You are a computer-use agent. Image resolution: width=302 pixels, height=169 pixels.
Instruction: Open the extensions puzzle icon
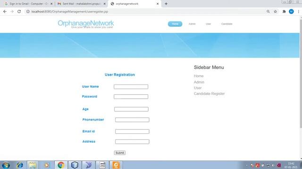284,11
